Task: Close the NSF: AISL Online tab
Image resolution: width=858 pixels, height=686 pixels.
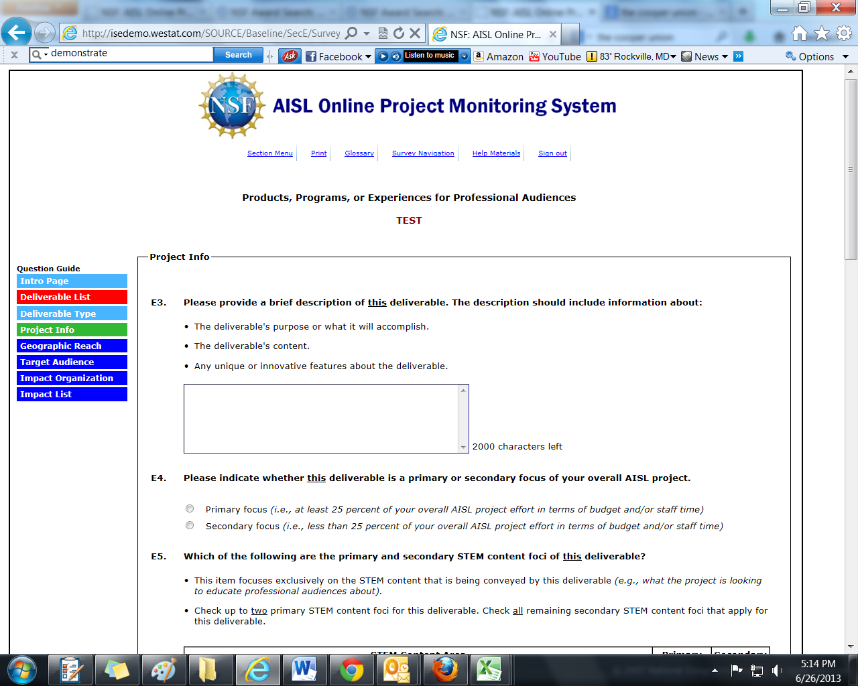Action: (x=553, y=34)
